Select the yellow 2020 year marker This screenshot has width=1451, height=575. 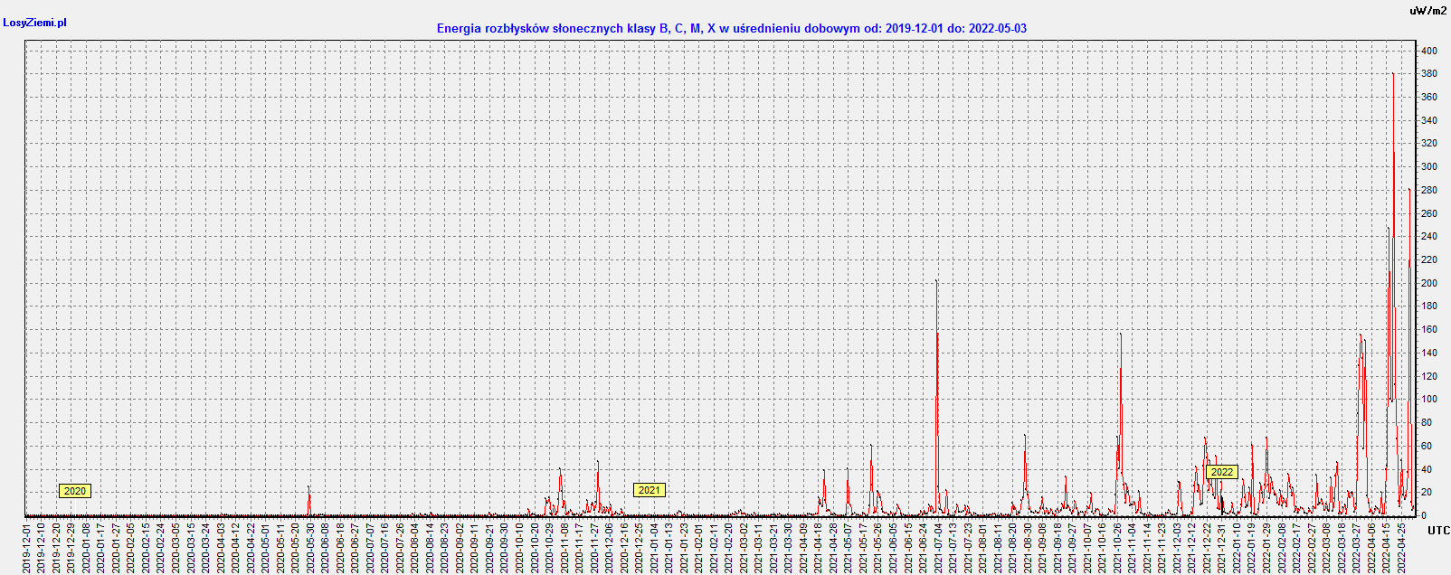(74, 491)
